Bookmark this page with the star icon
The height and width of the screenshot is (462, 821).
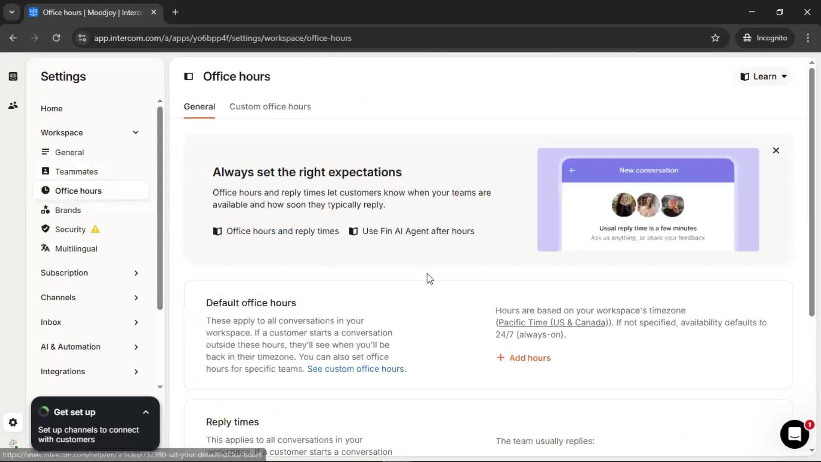coord(715,38)
